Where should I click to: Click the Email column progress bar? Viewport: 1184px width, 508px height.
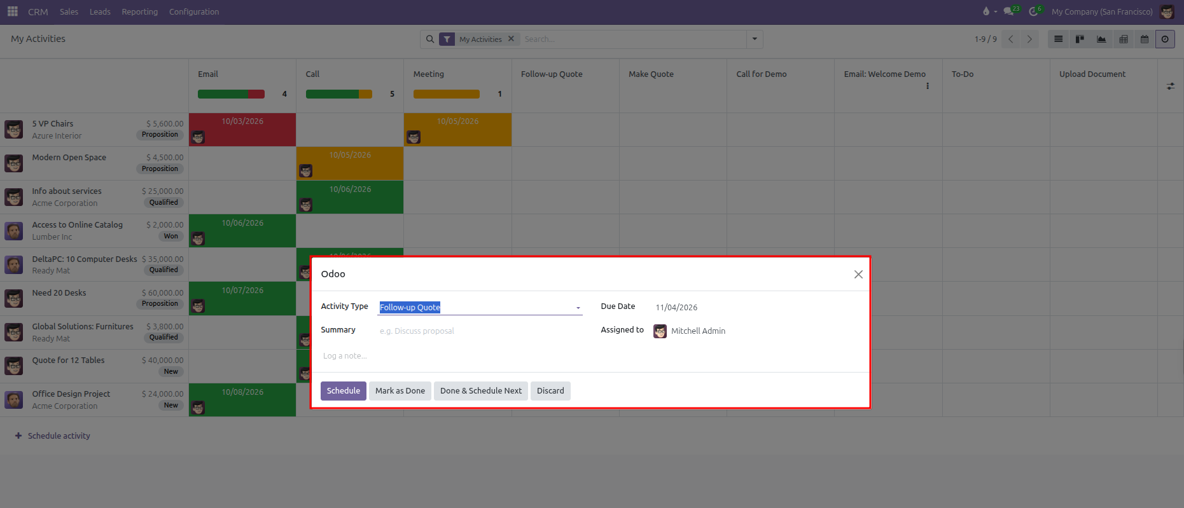pos(231,94)
